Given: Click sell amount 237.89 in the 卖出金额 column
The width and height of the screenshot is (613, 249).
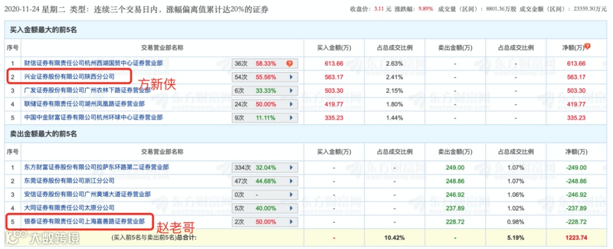Looking at the screenshot, I should [x=455, y=208].
